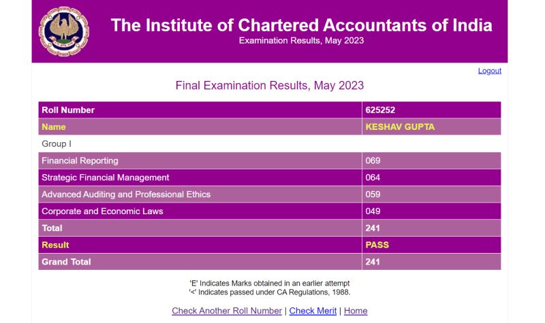Click the Group I section label
This screenshot has height=323, width=545.
point(57,143)
